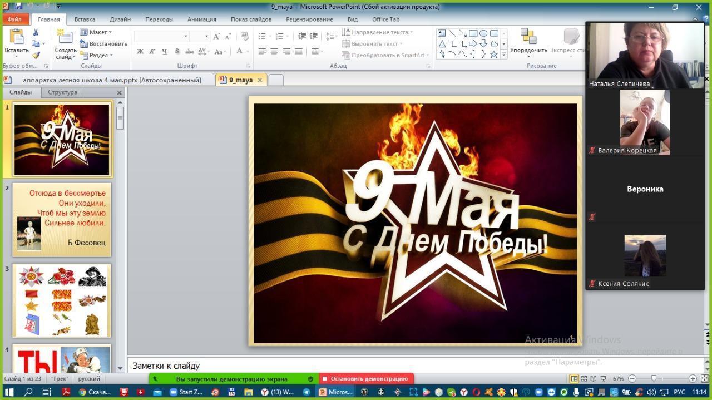Click Остановить демонстрацию to stop sharing
The width and height of the screenshot is (712, 400).
point(365,379)
